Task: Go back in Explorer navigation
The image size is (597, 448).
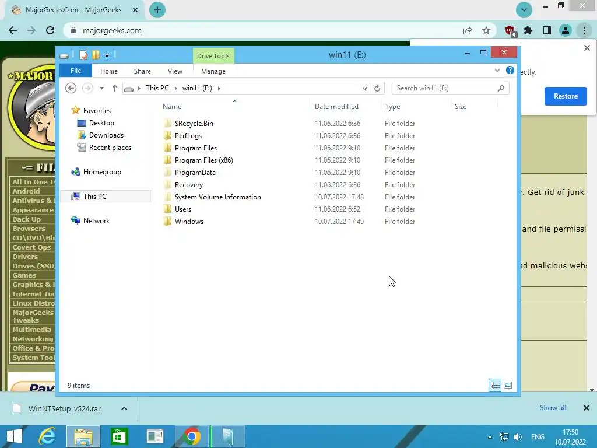Action: 71,88
